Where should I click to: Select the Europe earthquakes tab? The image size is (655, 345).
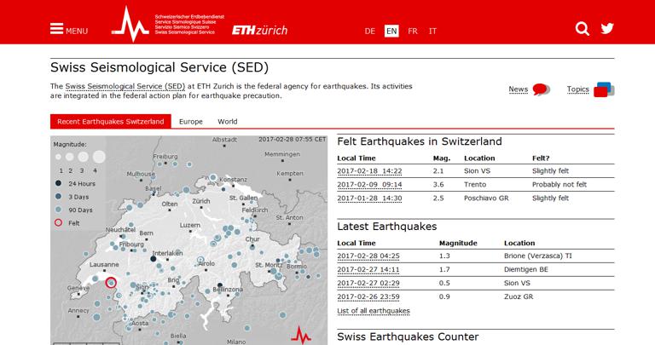[x=190, y=122]
